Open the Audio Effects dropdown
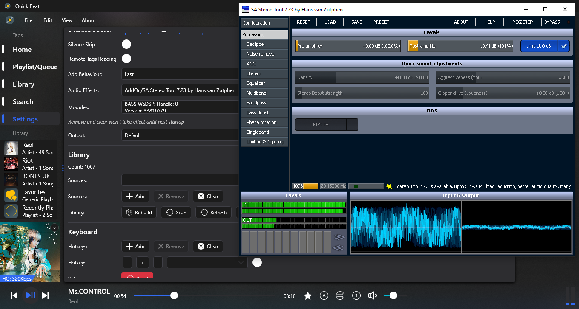 (181, 90)
